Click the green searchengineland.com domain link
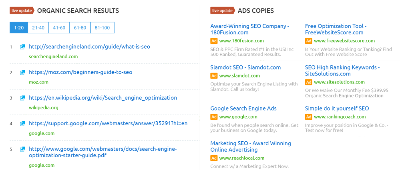The height and width of the screenshot is (170, 410). tap(53, 57)
